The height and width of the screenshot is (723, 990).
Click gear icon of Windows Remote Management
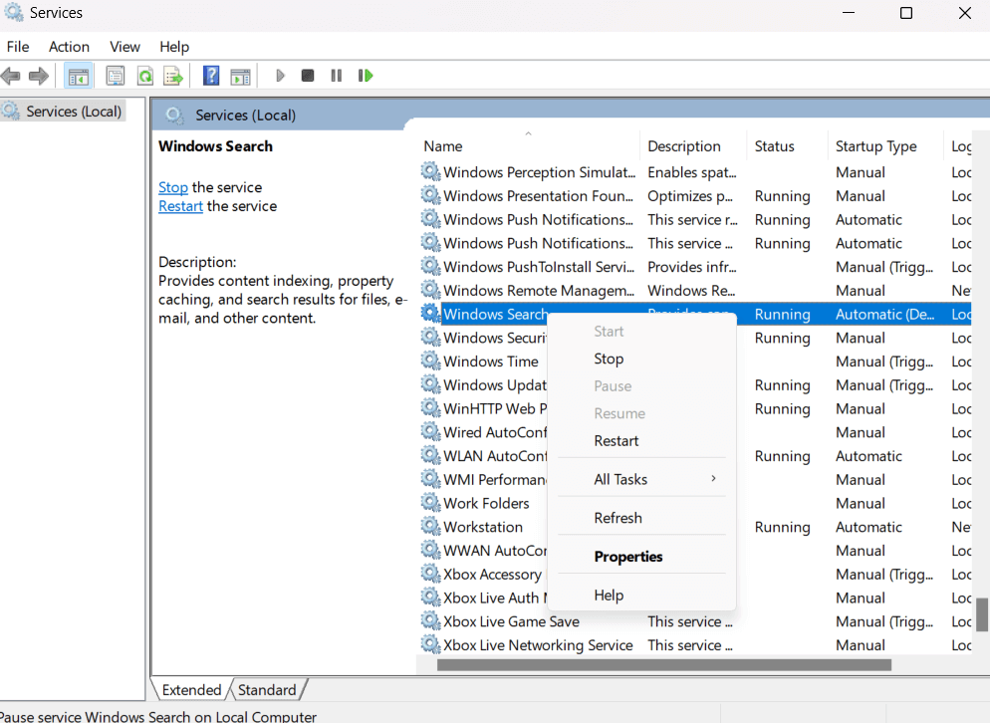430,290
